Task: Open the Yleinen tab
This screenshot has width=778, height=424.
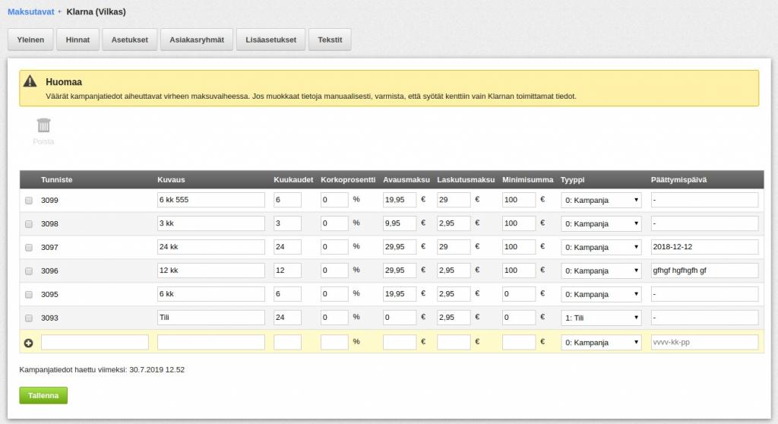Action: click(x=30, y=40)
